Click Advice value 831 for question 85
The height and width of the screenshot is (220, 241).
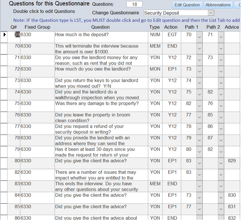click(232, 207)
